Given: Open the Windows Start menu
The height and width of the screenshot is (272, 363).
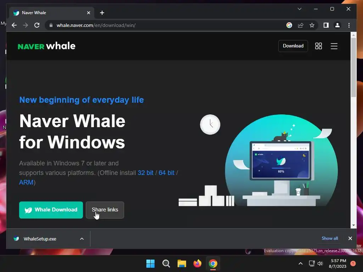Looking at the screenshot, I should 150,263.
